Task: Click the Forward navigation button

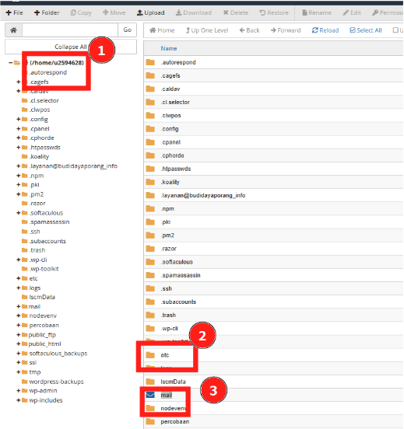Action: [286, 30]
